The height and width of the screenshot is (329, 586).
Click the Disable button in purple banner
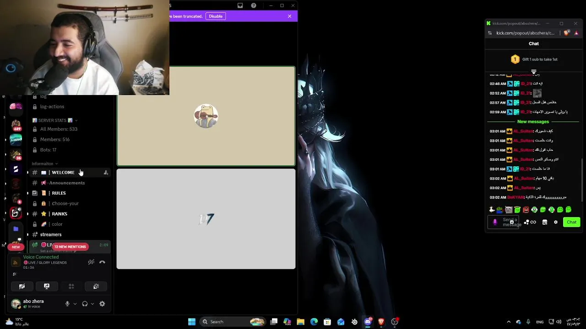pyautogui.click(x=216, y=16)
